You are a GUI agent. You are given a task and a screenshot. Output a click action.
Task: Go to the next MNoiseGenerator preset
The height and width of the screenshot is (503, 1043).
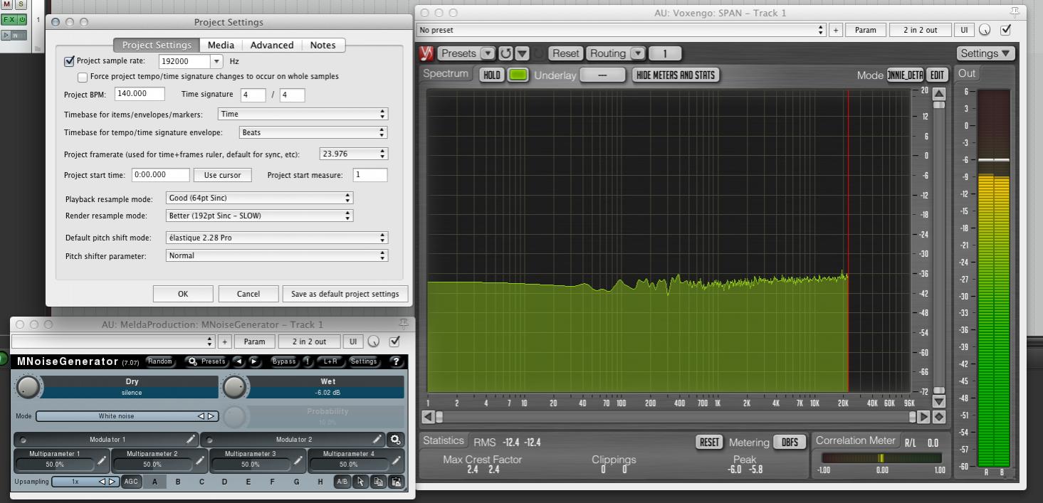click(x=254, y=361)
